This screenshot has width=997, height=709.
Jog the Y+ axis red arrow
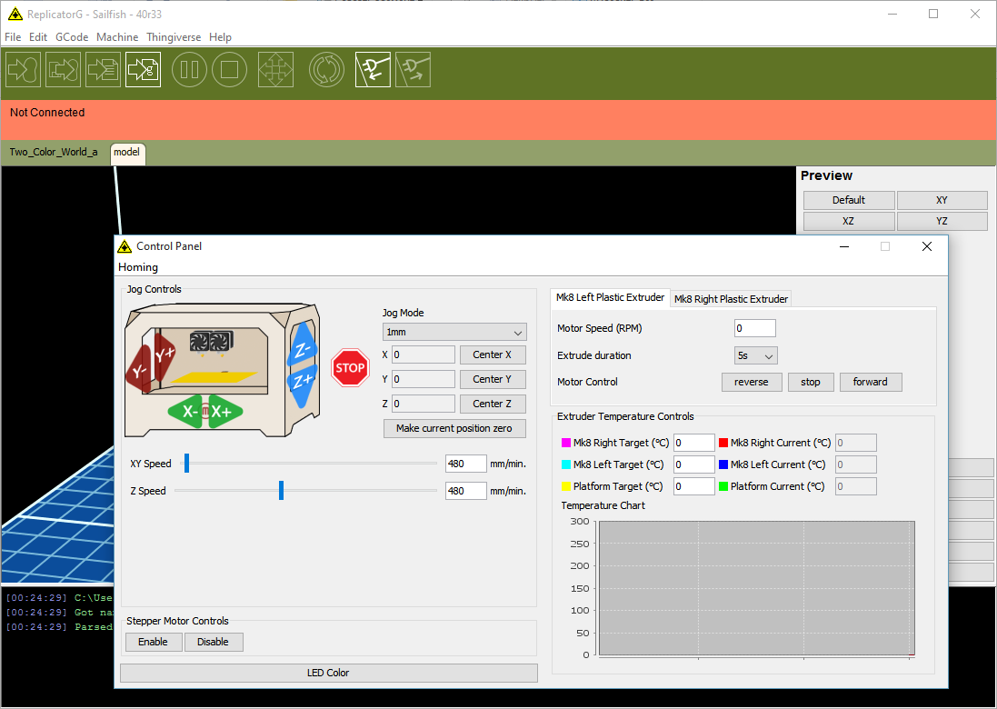(x=164, y=355)
